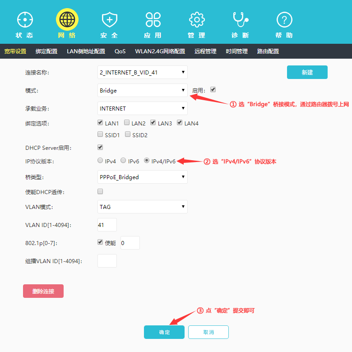The image size is (352, 352).
Task: Click the 确定 confirm button
Action: (x=164, y=332)
